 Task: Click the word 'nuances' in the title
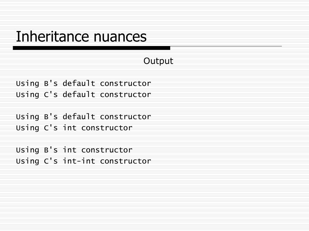pos(120,37)
